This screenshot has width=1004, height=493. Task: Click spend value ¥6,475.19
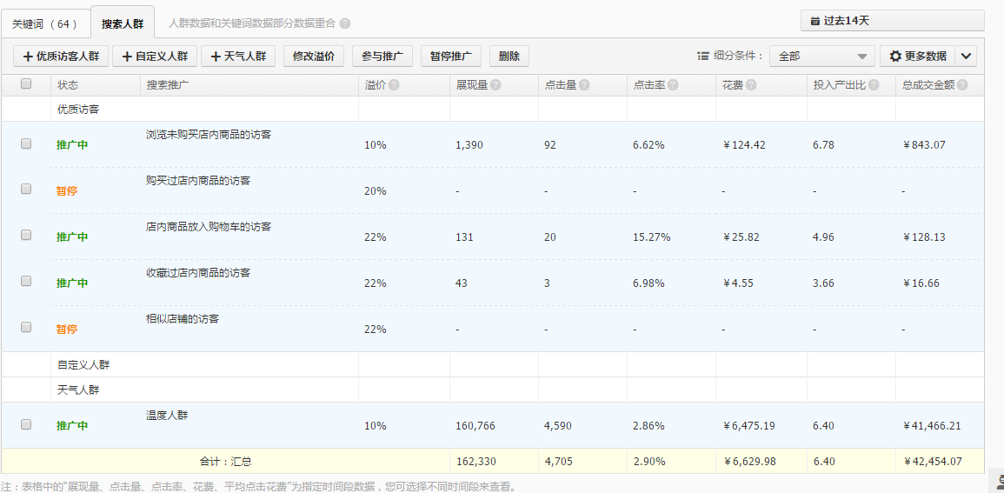pyautogui.click(x=750, y=426)
